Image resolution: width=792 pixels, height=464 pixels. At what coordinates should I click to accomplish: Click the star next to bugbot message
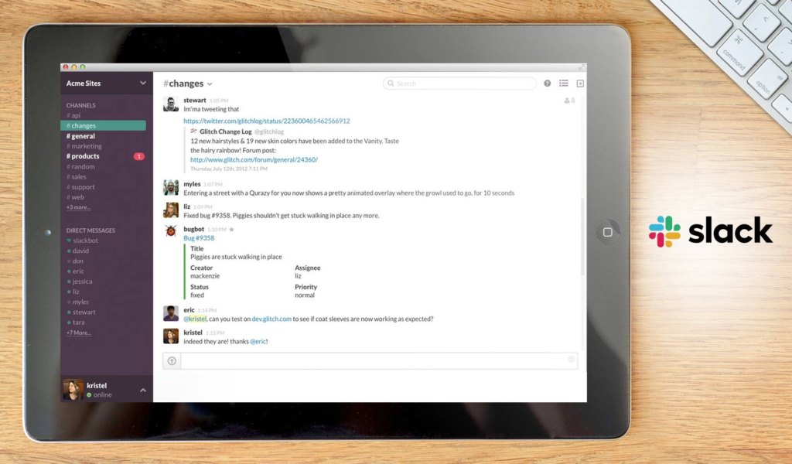pos(231,230)
